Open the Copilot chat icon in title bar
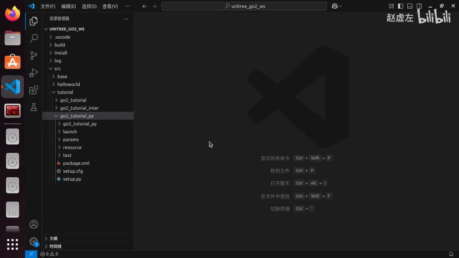This screenshot has width=459, height=258. point(334,6)
